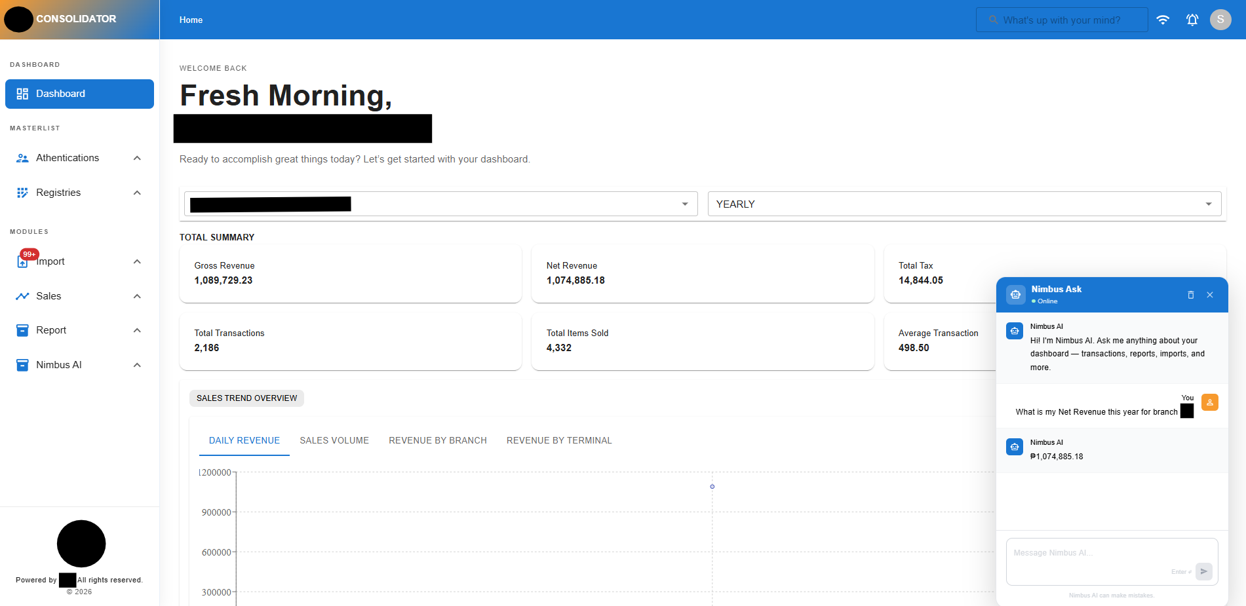This screenshot has height=606, width=1246.
Task: Delete chat history with trash icon
Action: 1191,295
